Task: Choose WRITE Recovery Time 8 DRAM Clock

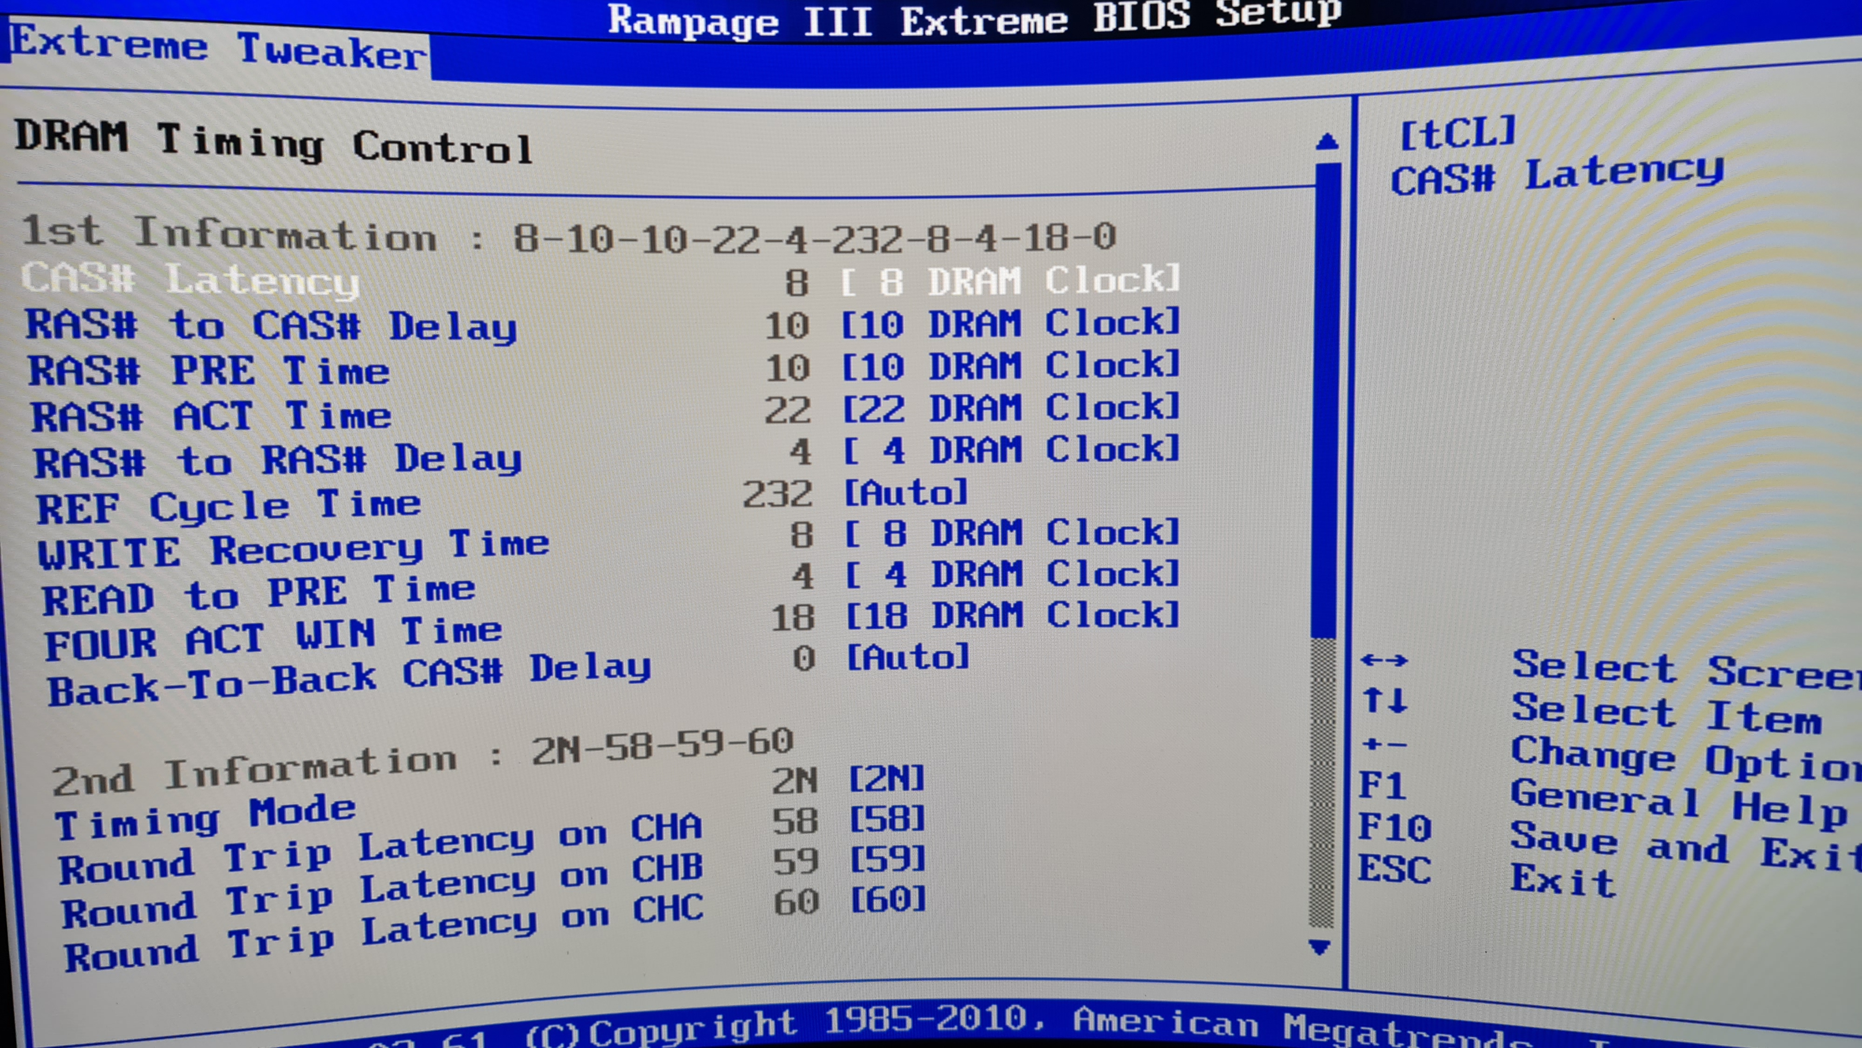Action: click(1012, 533)
